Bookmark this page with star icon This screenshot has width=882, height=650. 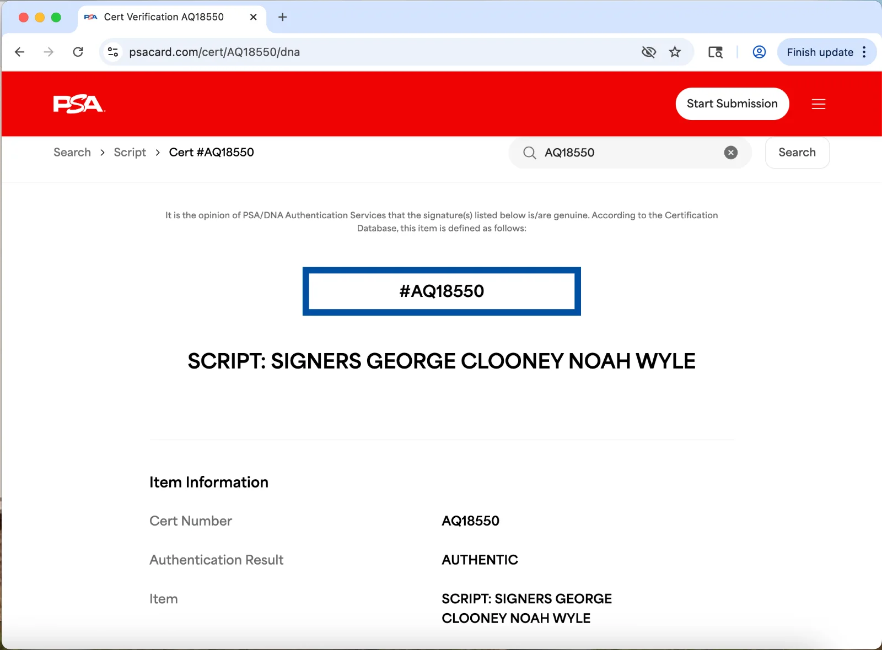pyautogui.click(x=675, y=52)
